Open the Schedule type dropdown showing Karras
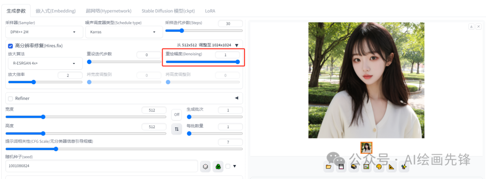486x179 pixels. (x=124, y=32)
